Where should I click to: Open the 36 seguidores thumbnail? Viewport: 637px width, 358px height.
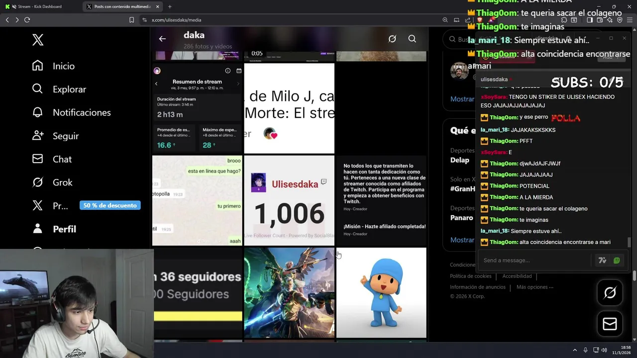pos(197,293)
